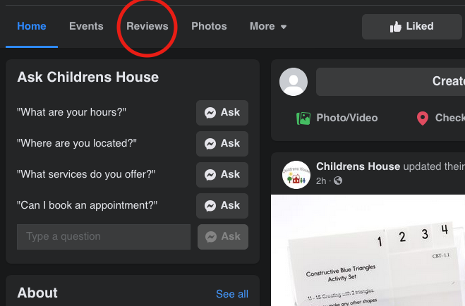Image resolution: width=465 pixels, height=306 pixels.
Task: Click the red Check in pin icon
Action: (x=423, y=118)
